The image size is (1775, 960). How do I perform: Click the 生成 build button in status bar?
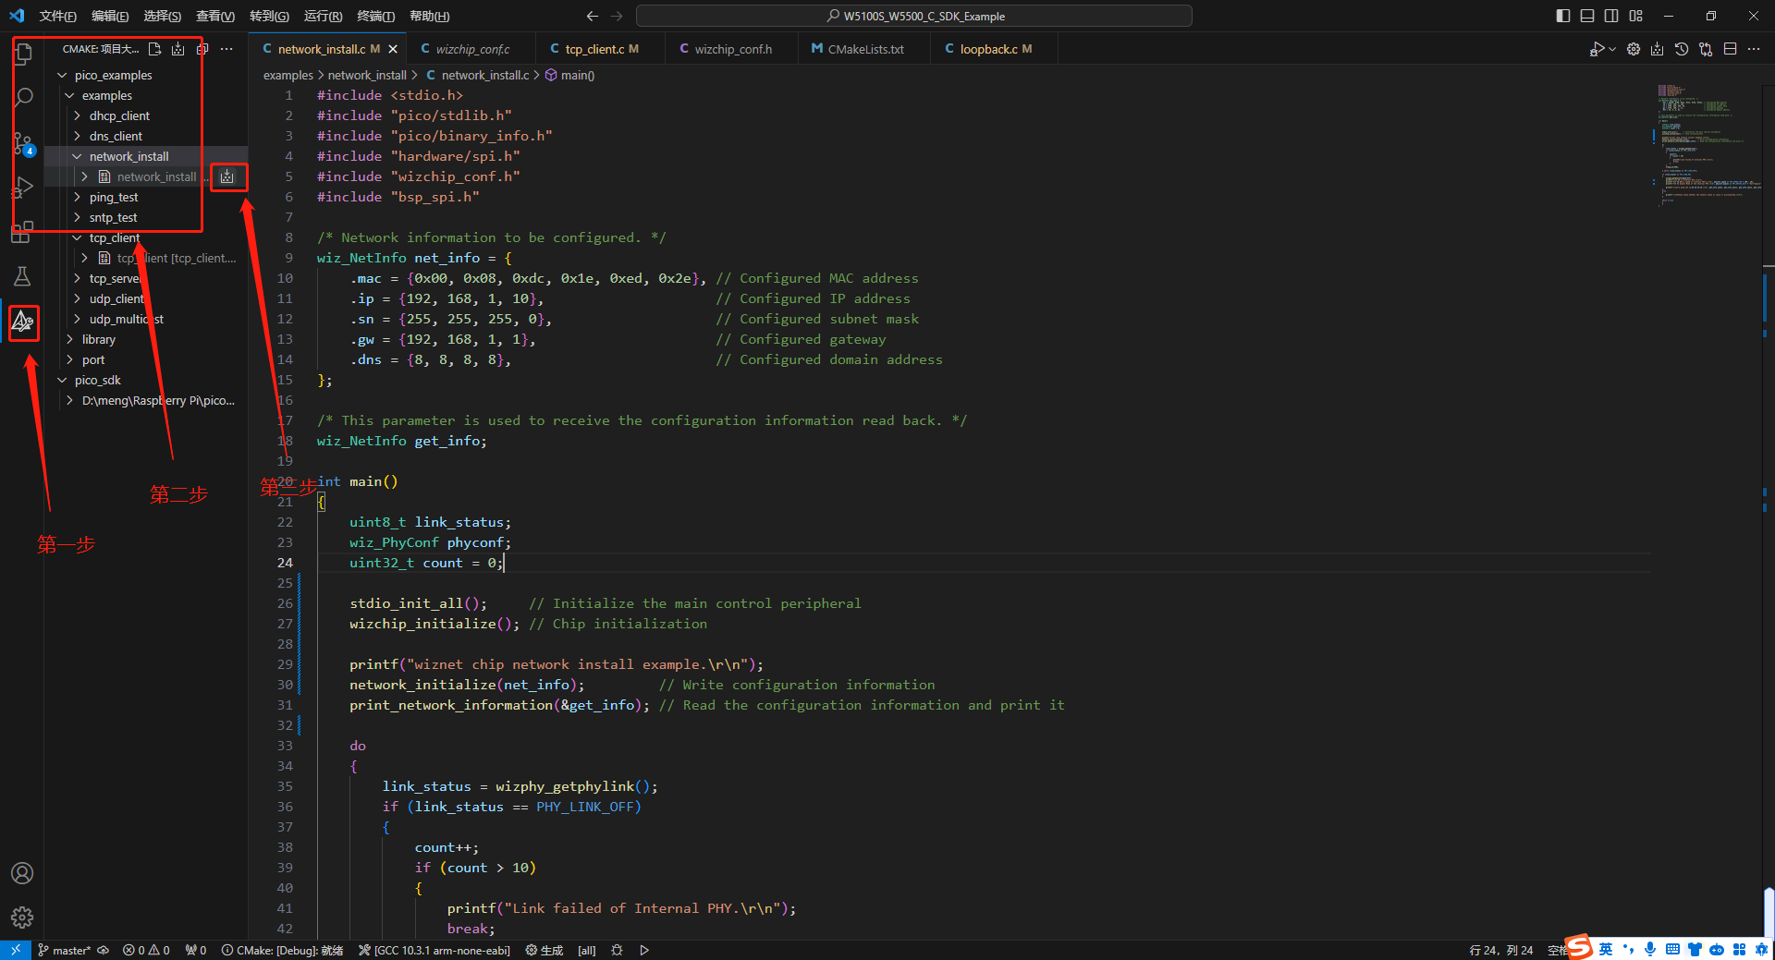[x=545, y=950]
